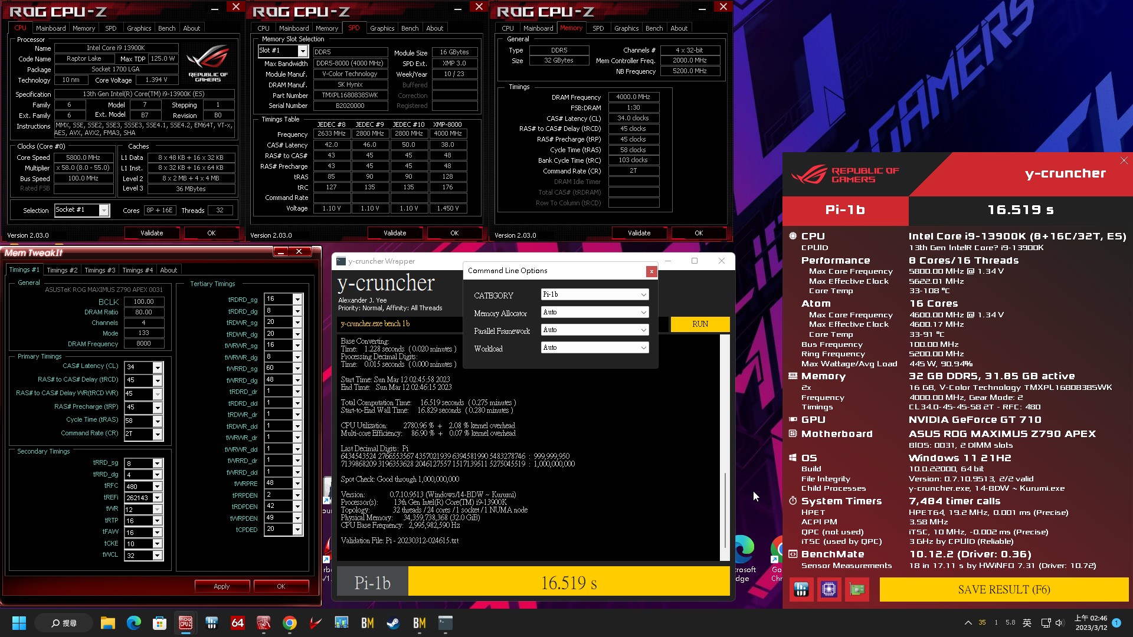Expand tRFC dropdown in Mem TweakIt
This screenshot has width=1133, height=637.
157,487
